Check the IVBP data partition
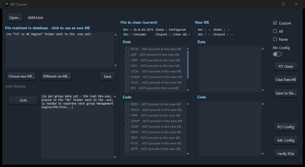This screenshot has height=167, width=305. [x=127, y=60]
